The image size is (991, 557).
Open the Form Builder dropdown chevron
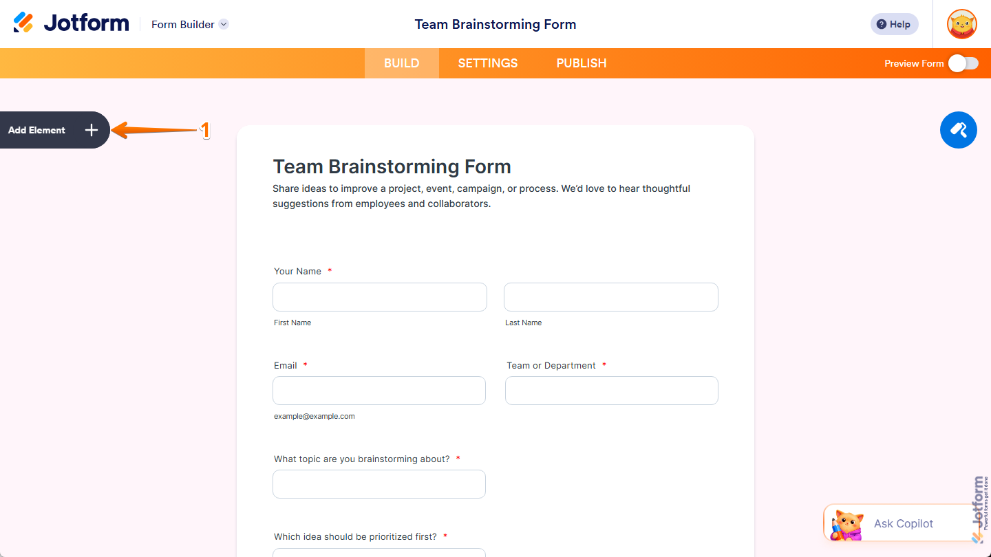click(223, 23)
